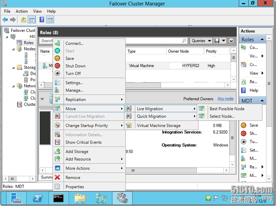
Task: Click scroll-down arrow of Actions pane scrollbar
Action: point(269,179)
